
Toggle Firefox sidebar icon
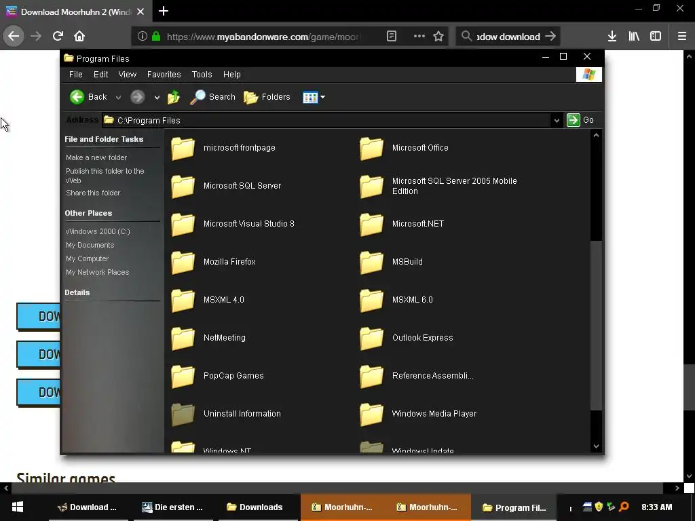(656, 37)
